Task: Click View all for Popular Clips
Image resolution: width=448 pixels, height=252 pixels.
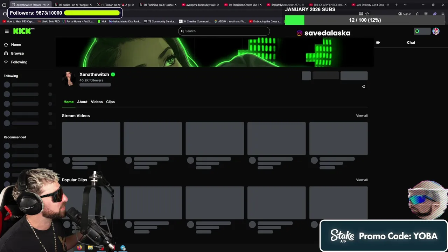Action: coord(362,180)
